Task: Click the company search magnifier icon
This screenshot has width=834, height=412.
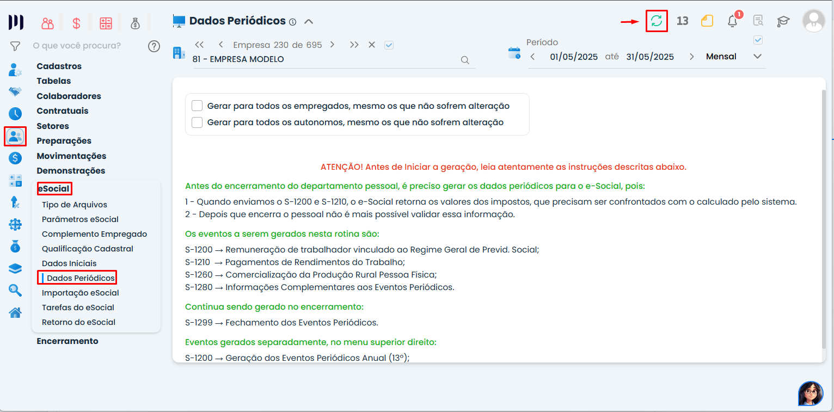Action: coord(465,60)
